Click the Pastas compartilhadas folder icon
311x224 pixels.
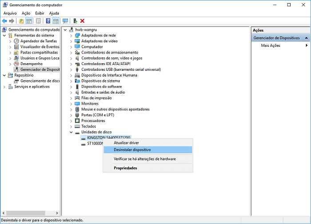pyautogui.click(x=16, y=53)
